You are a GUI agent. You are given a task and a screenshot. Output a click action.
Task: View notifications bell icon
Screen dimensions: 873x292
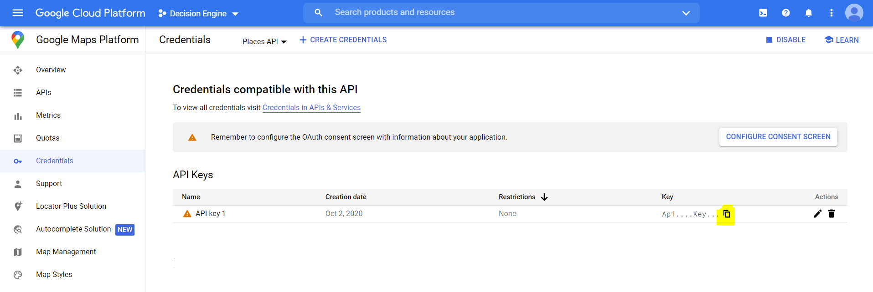point(809,13)
